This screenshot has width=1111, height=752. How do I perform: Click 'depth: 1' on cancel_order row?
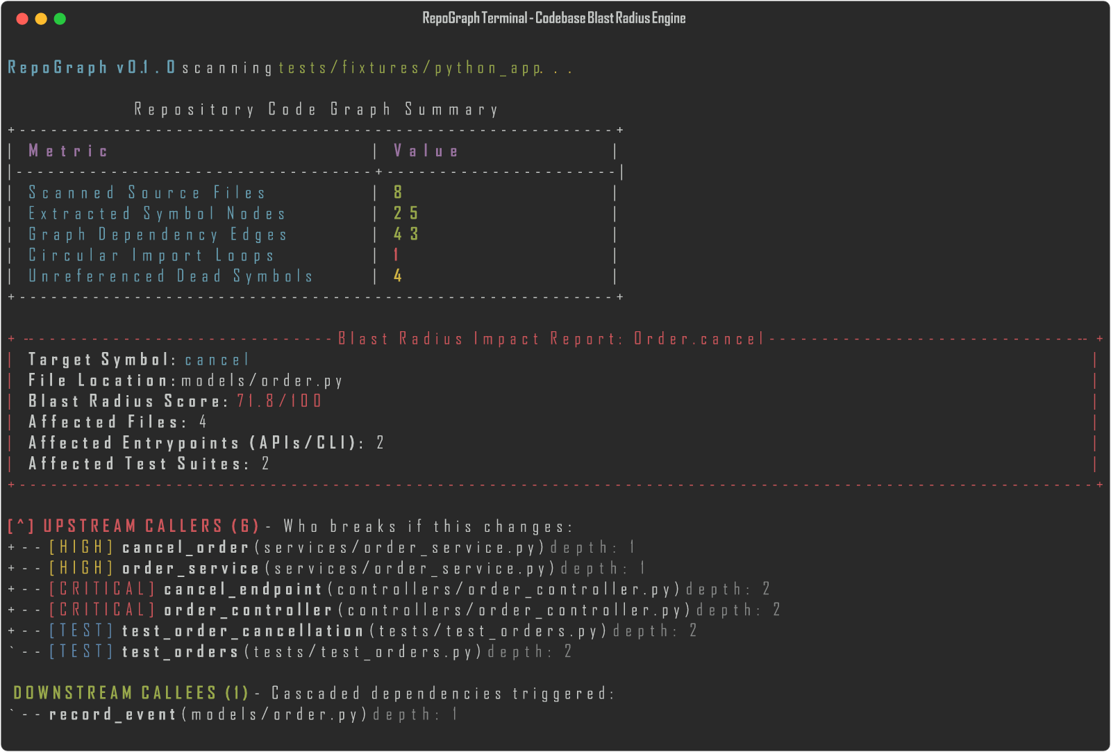tap(593, 547)
